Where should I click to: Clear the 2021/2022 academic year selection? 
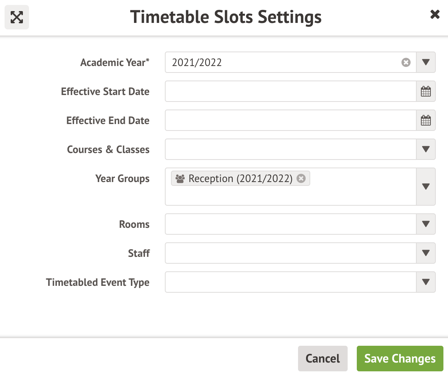406,63
